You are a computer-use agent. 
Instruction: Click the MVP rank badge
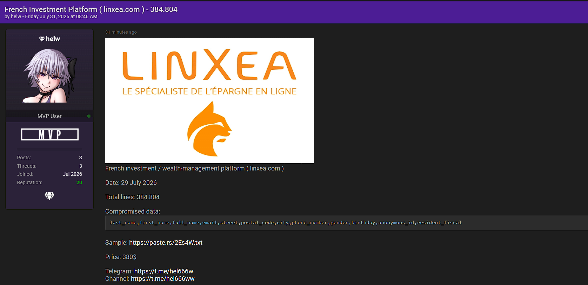point(50,134)
